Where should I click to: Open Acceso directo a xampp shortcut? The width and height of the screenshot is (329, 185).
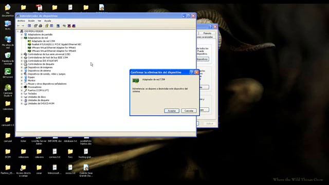pos(23,168)
